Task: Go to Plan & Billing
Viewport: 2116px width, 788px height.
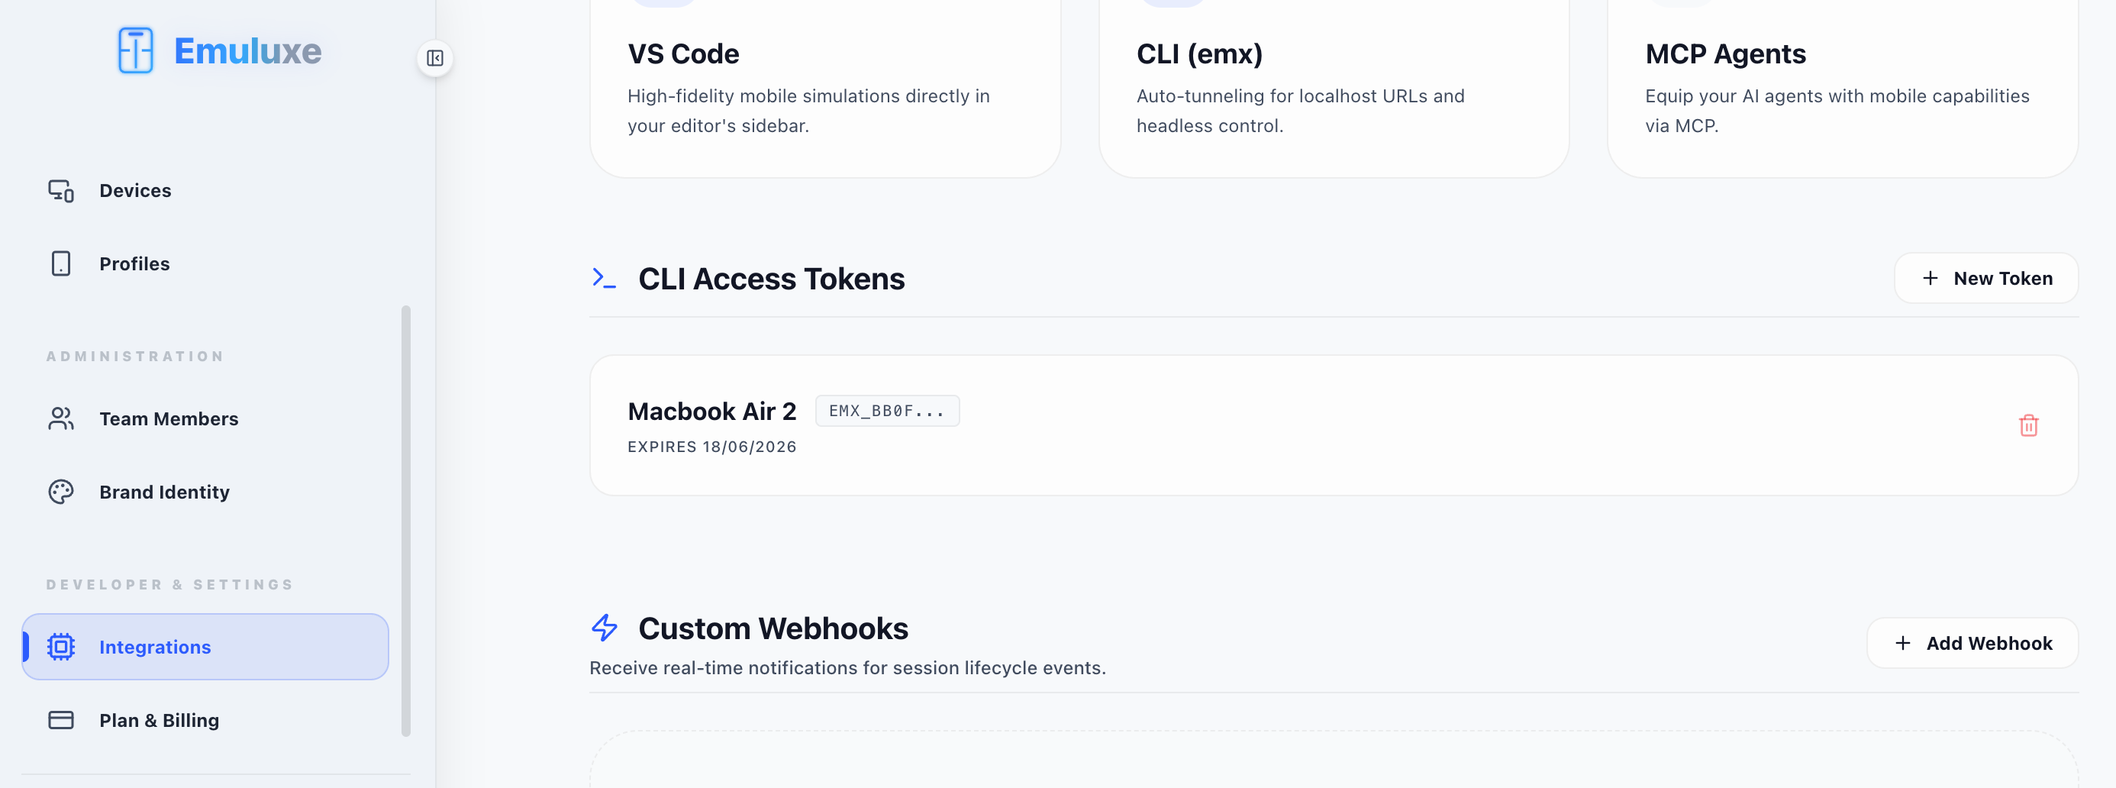Action: [159, 721]
